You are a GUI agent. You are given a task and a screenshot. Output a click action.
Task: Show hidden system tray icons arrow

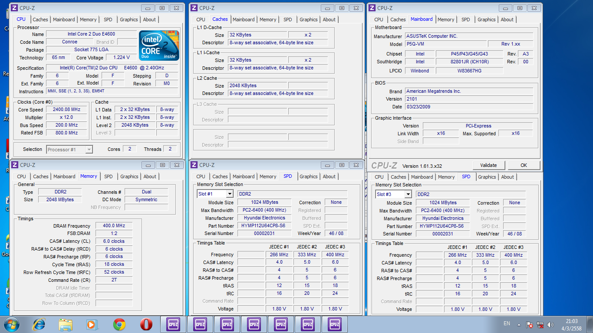point(519,324)
